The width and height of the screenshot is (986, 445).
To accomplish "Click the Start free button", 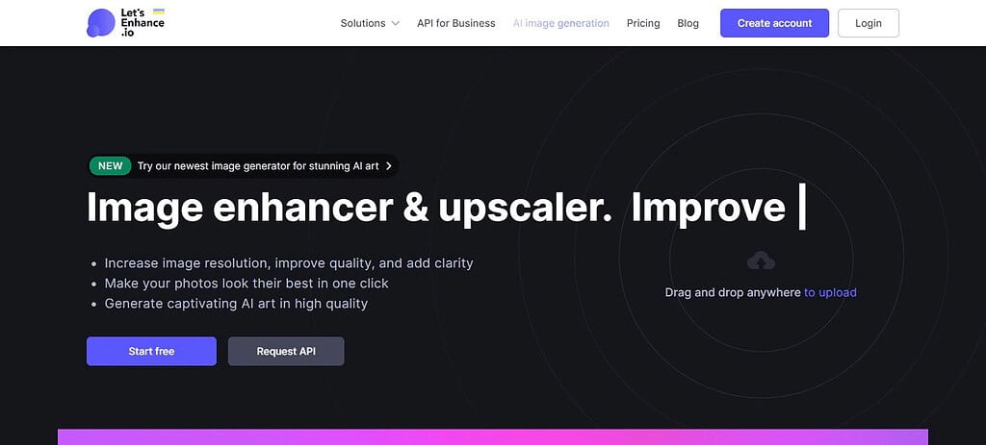I will (151, 352).
